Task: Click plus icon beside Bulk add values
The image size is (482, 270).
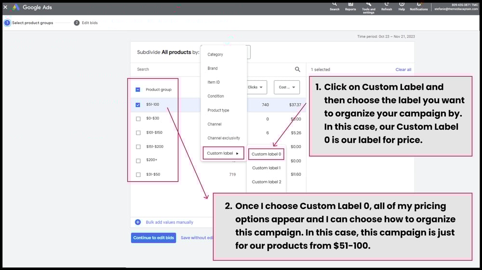Action: tap(138, 222)
